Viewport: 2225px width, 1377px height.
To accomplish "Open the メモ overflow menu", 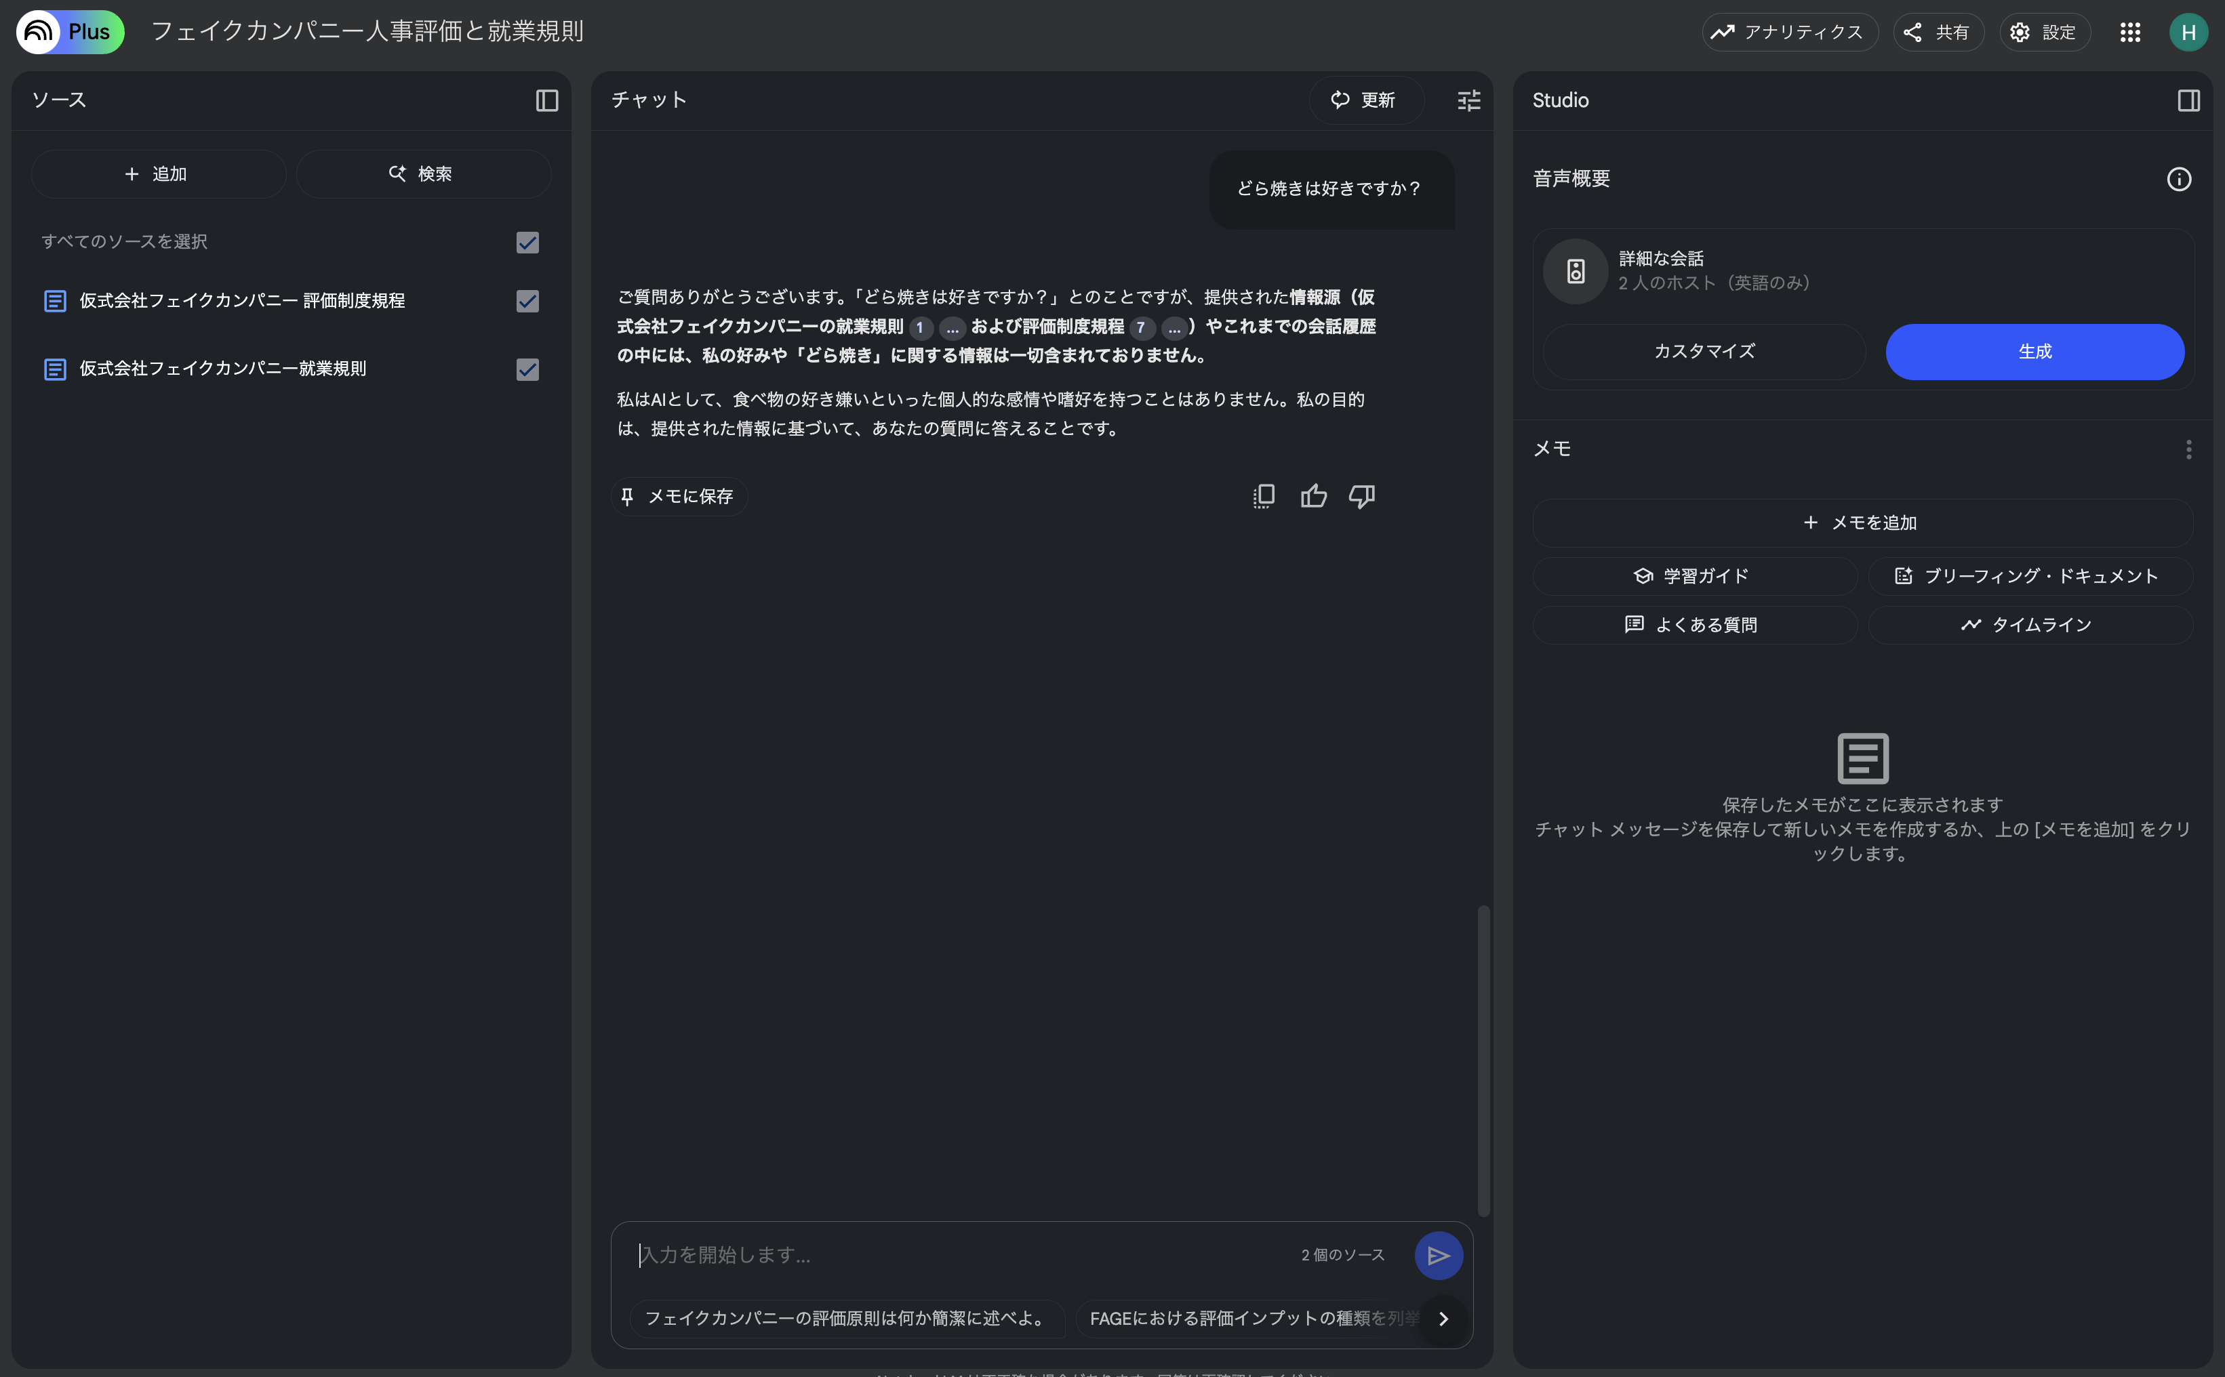I will point(2188,449).
